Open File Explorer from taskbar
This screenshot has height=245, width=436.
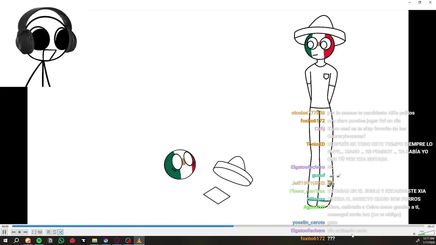coord(95,241)
